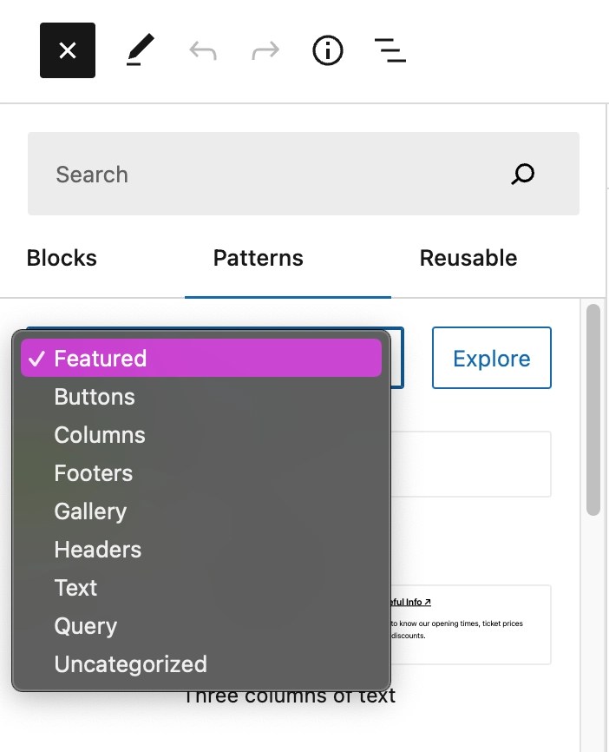This screenshot has width=609, height=752.
Task: Select the Patterns tab
Action: tap(259, 258)
